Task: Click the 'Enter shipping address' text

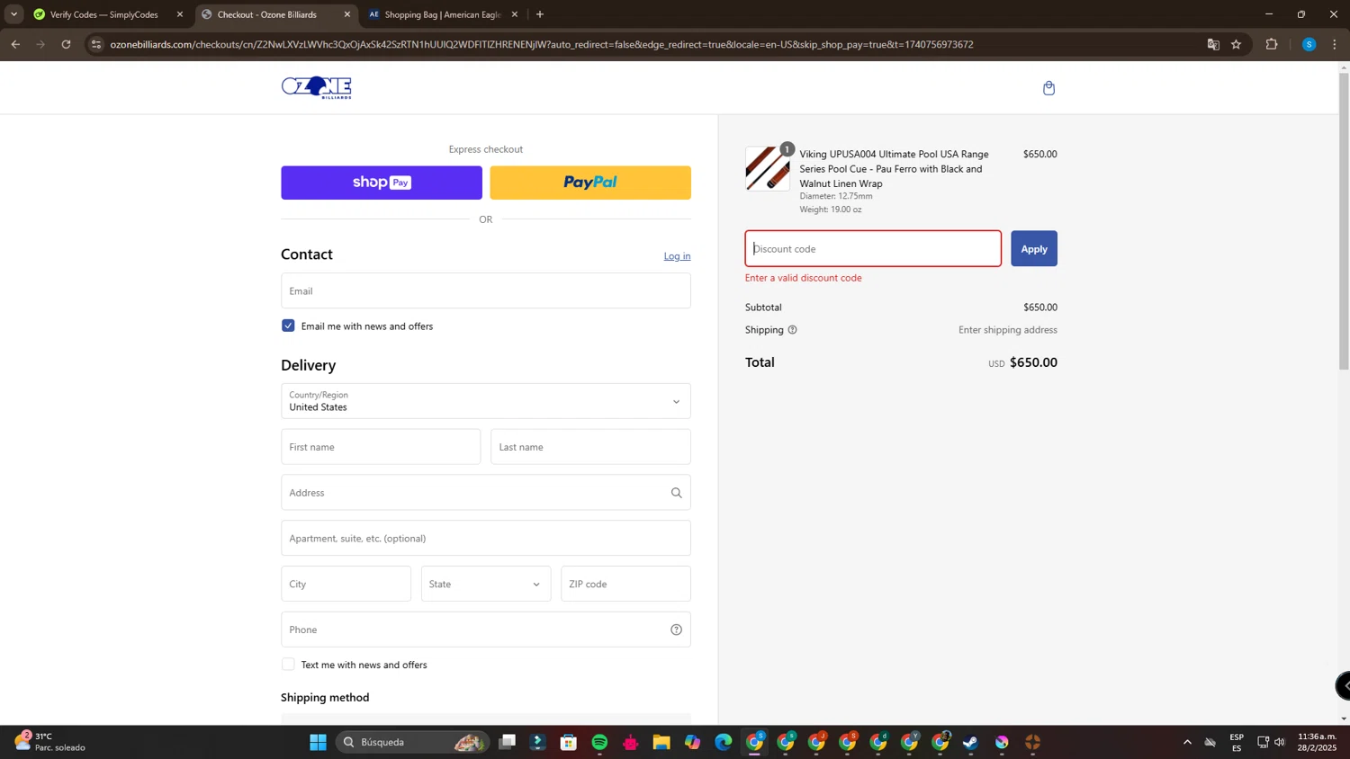Action: [x=1008, y=330]
